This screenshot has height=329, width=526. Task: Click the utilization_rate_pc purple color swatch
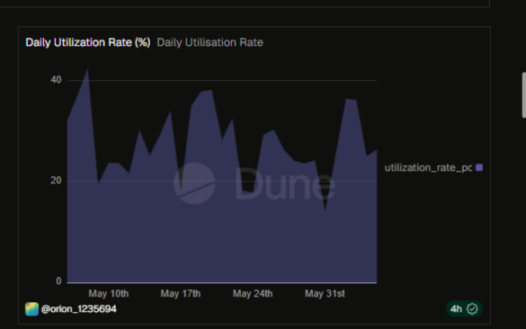479,168
